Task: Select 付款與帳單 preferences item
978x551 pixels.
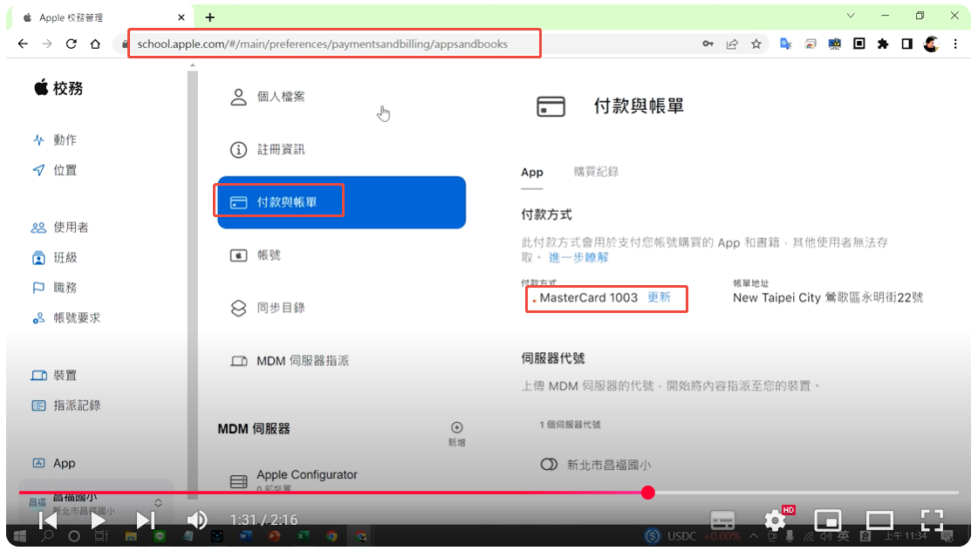Action: pyautogui.click(x=342, y=202)
